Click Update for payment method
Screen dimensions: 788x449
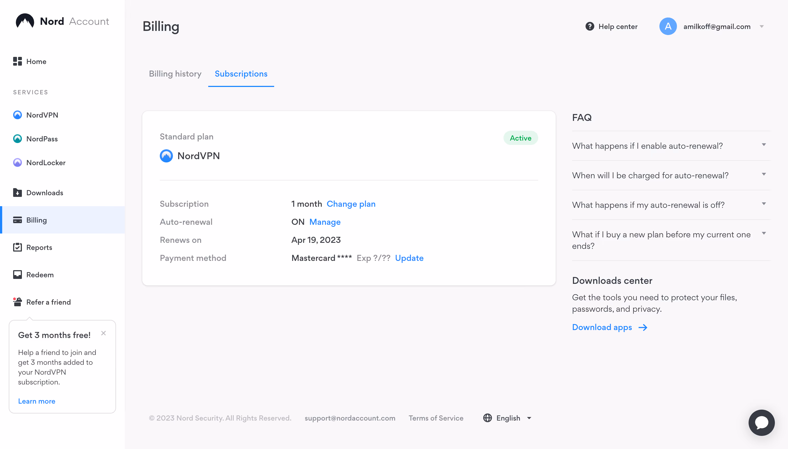(x=409, y=258)
